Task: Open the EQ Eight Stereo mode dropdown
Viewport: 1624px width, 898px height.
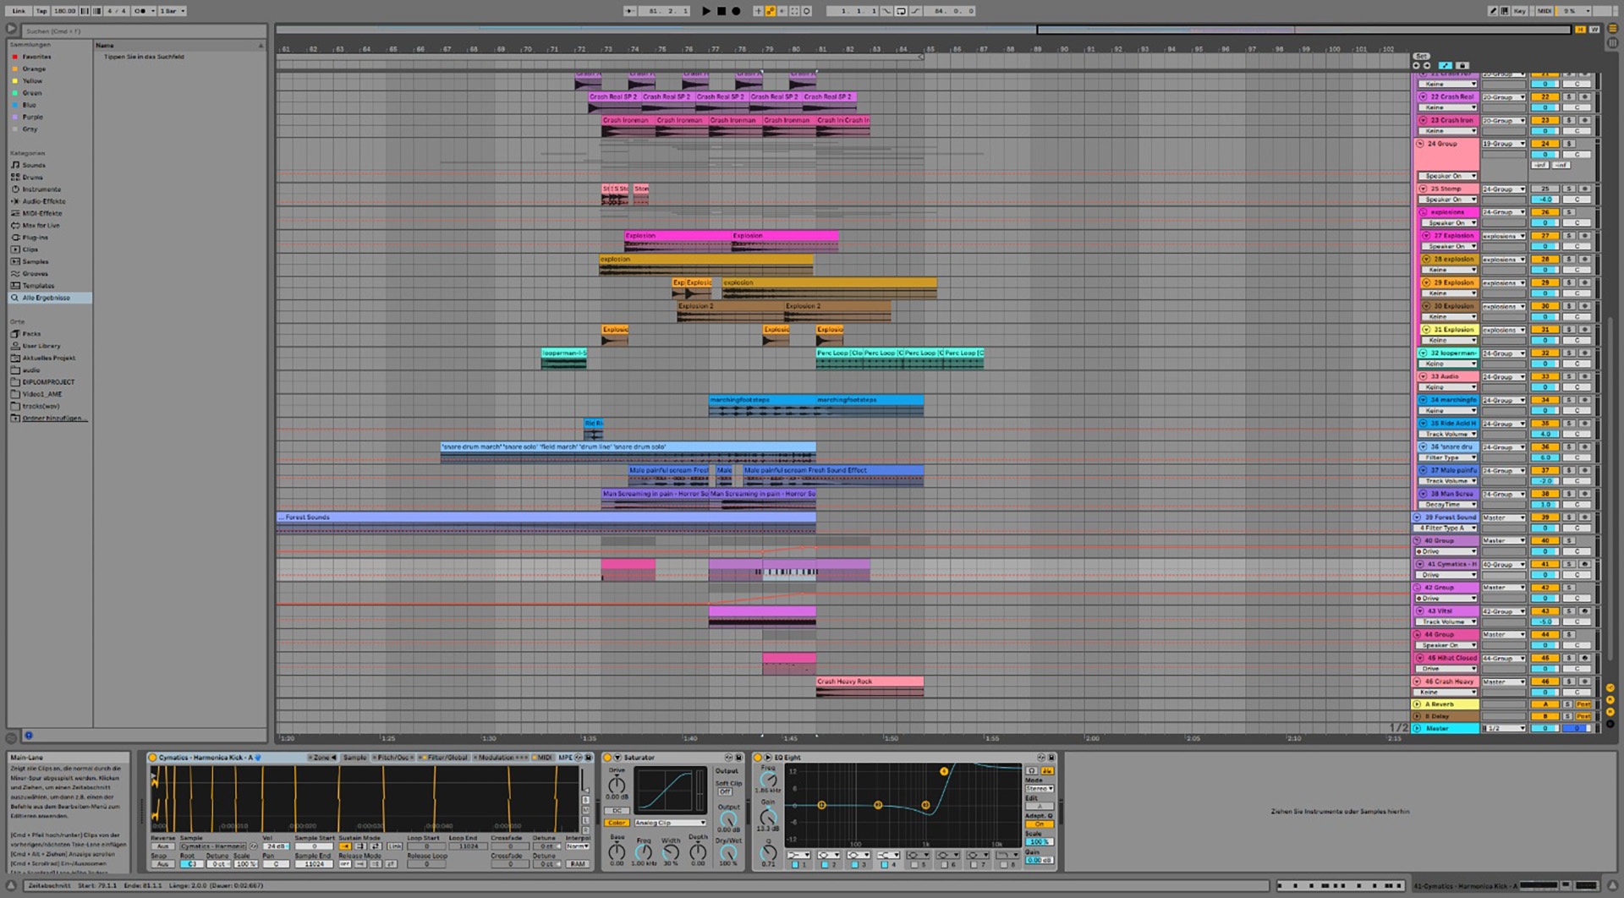Action: (1039, 789)
